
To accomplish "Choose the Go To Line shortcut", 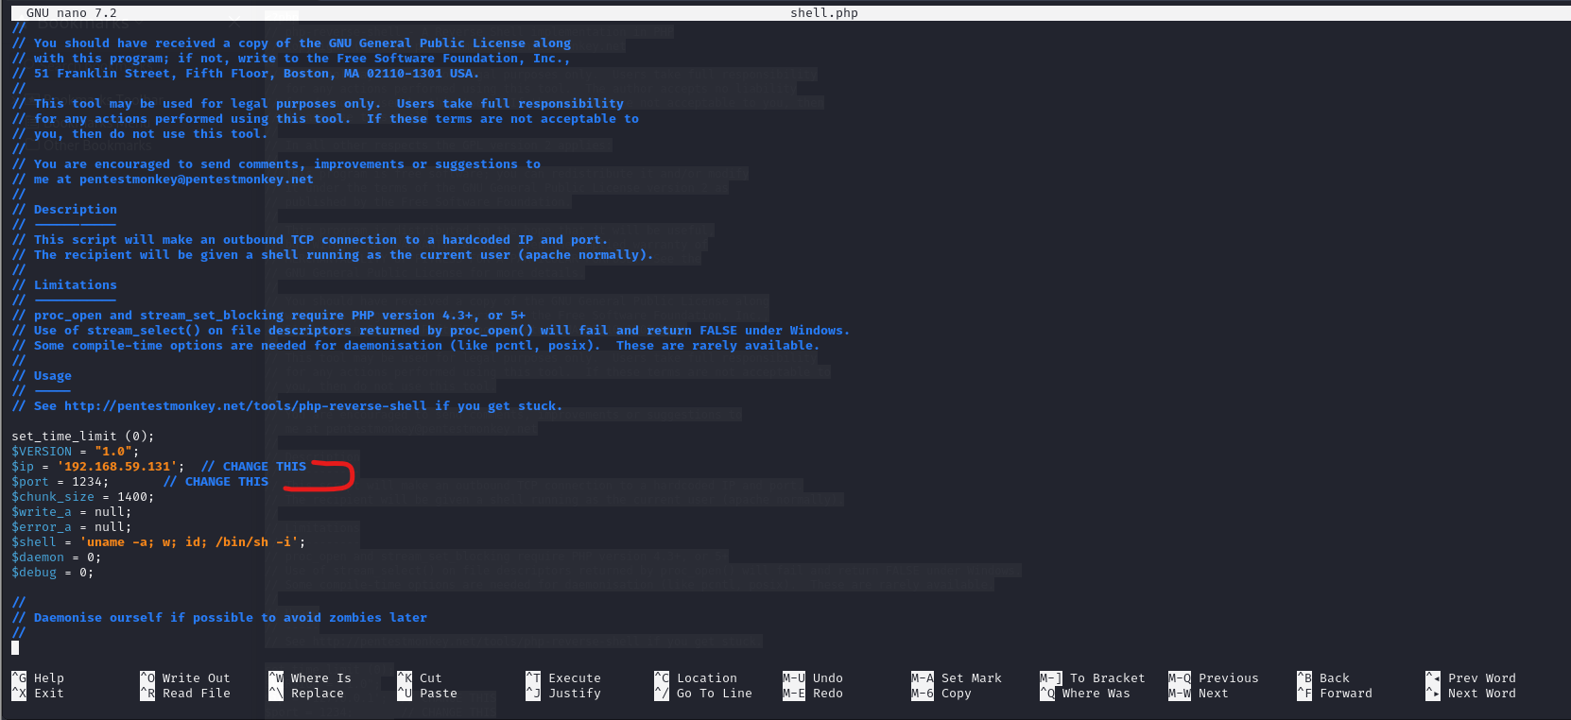I will coord(703,694).
